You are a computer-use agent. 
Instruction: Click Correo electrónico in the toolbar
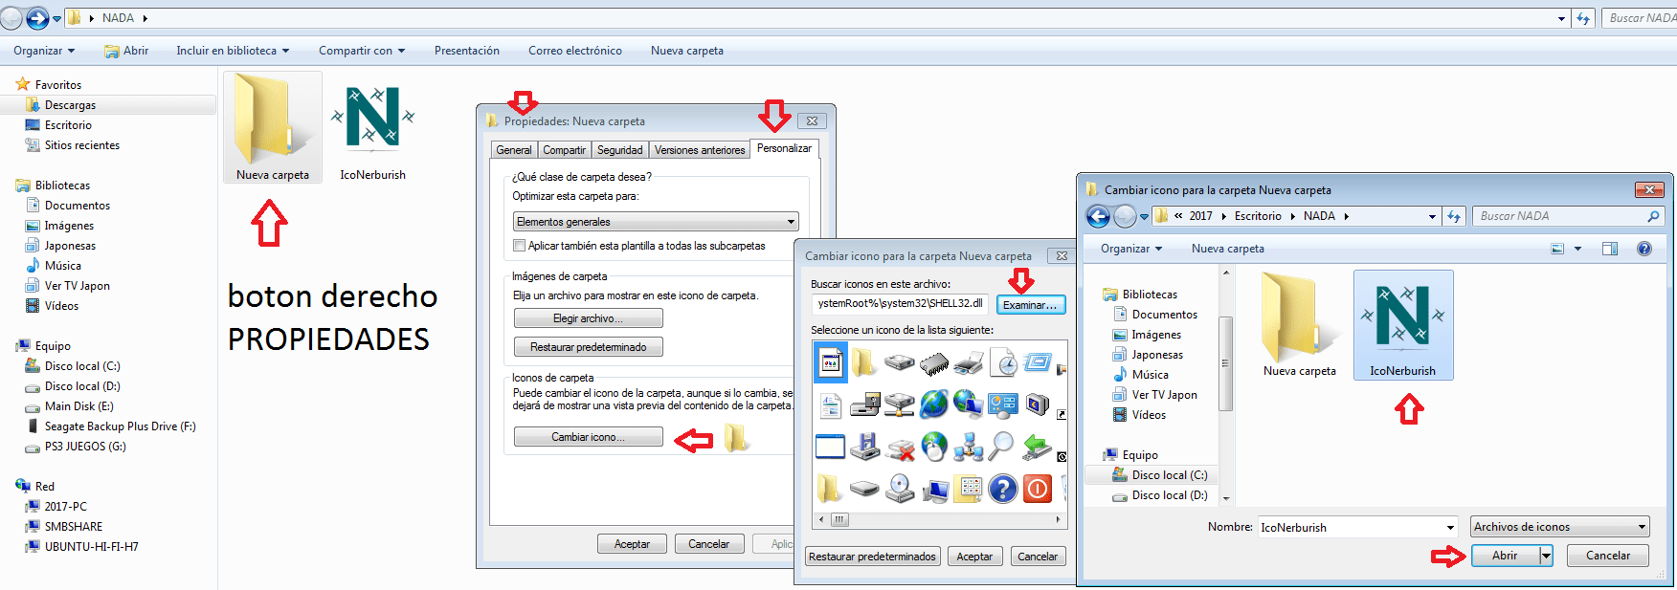(x=575, y=51)
